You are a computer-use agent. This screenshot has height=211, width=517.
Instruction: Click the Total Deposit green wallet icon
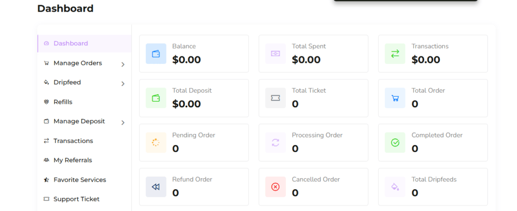pos(156,98)
